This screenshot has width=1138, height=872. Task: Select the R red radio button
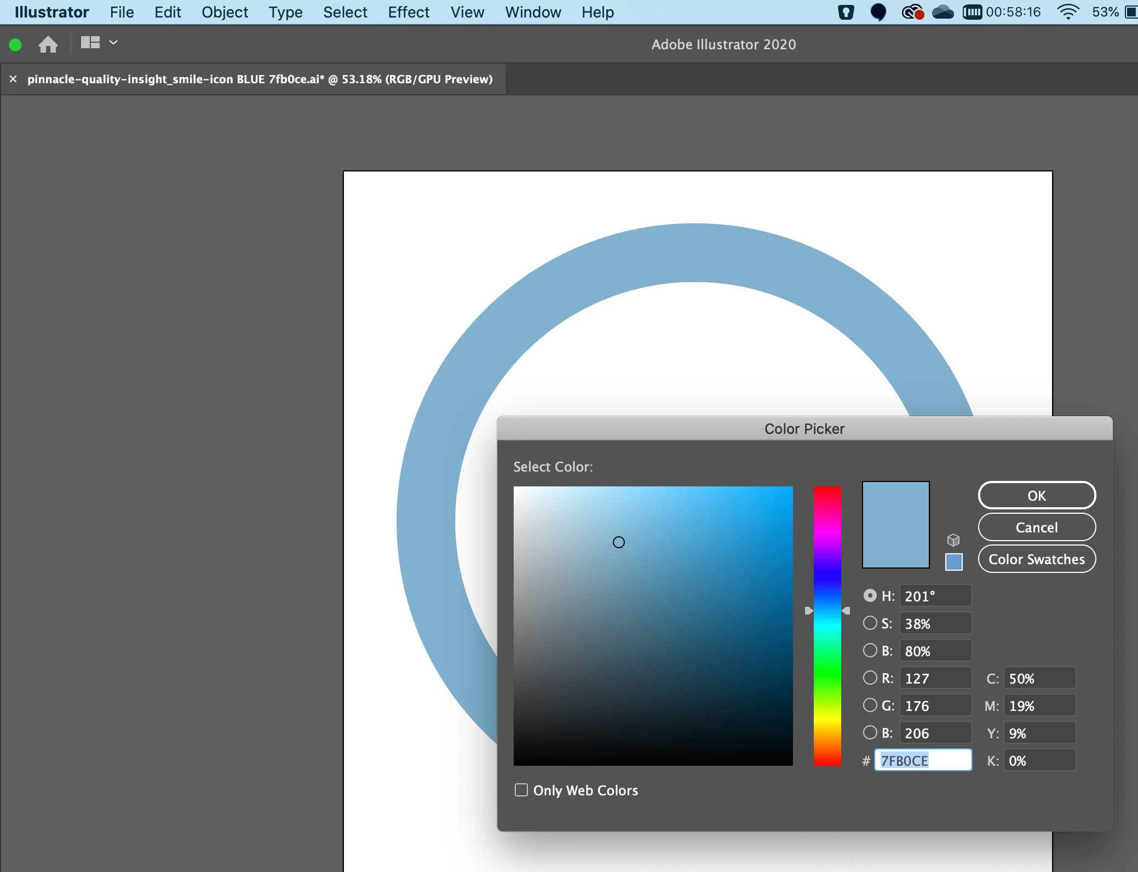pos(870,678)
